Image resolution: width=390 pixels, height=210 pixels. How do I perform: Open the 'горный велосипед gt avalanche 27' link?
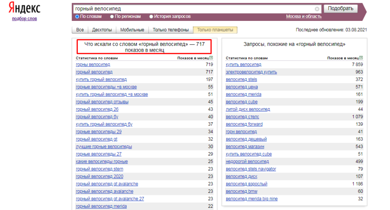click(110, 199)
